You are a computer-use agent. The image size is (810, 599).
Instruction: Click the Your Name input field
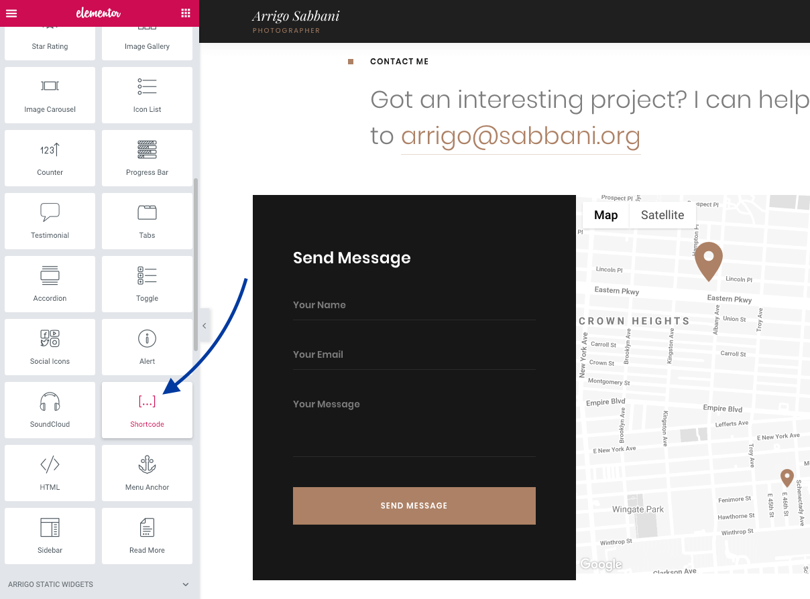pyautogui.click(x=414, y=306)
